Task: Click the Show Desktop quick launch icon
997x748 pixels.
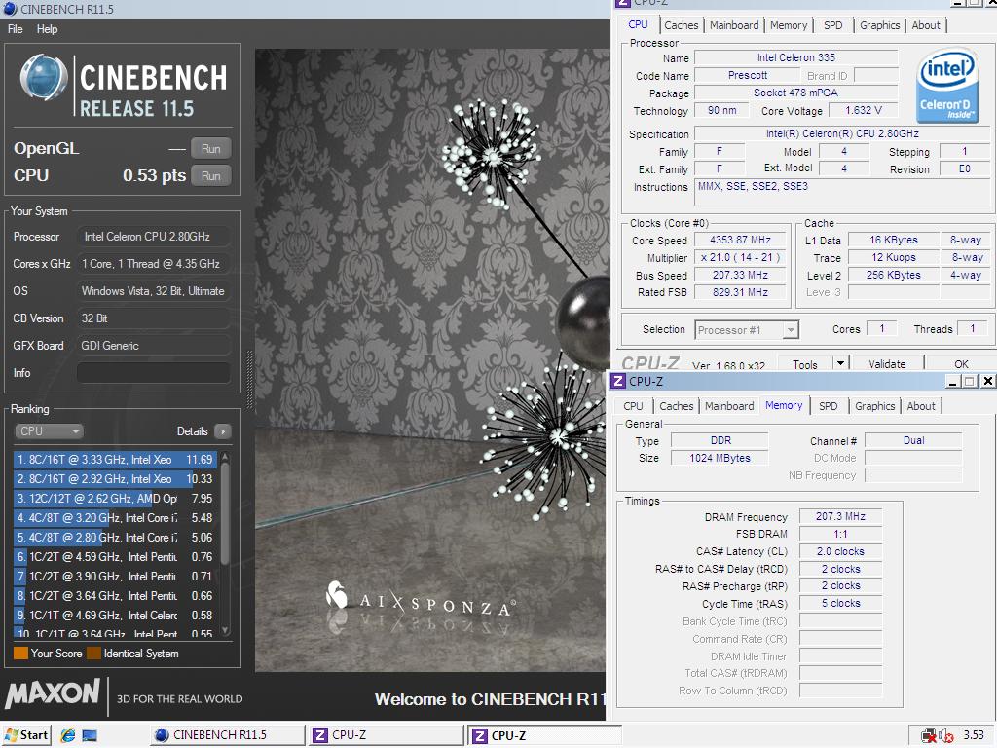Action: pyautogui.click(x=90, y=735)
